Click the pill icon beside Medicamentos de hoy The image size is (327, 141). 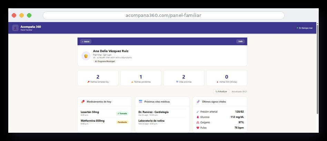point(83,102)
